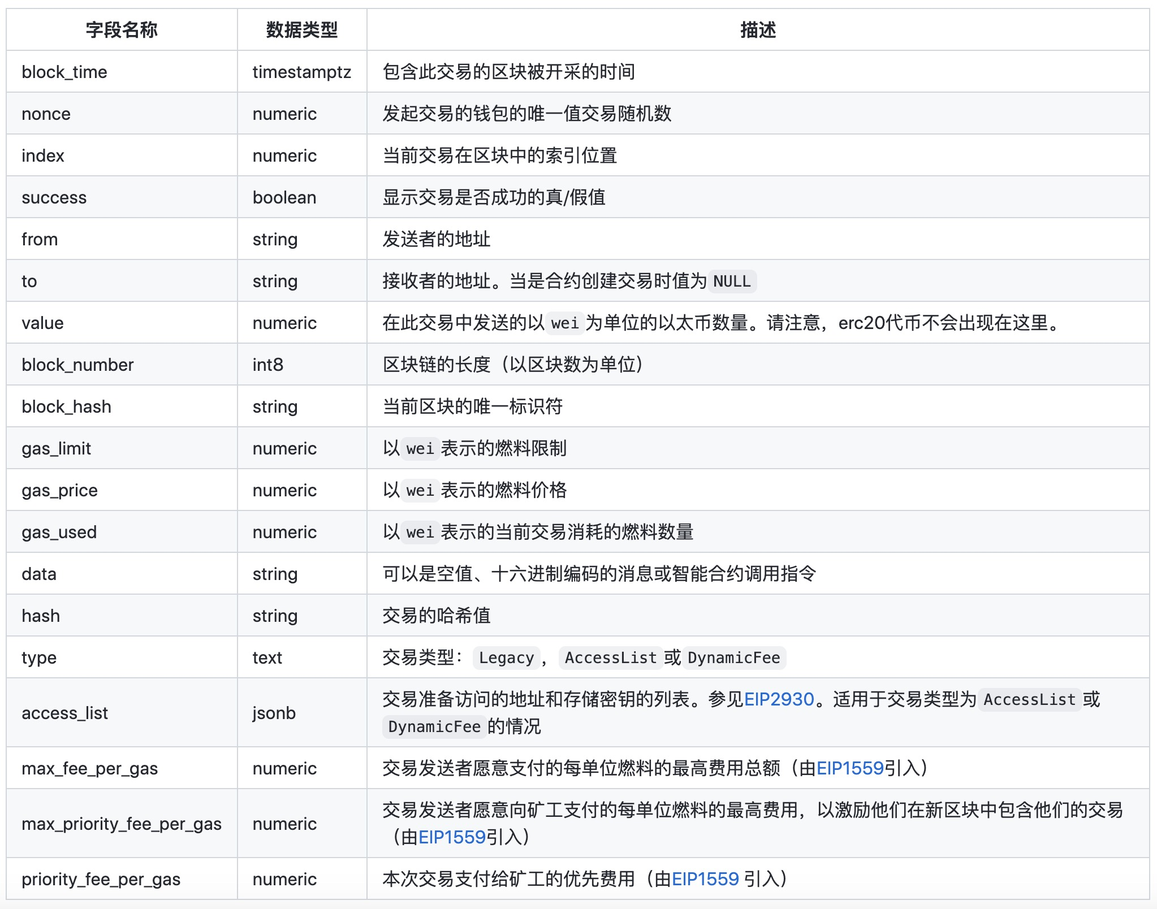Click EIP1559 link in priority_fee_per_gas row

(x=705, y=879)
